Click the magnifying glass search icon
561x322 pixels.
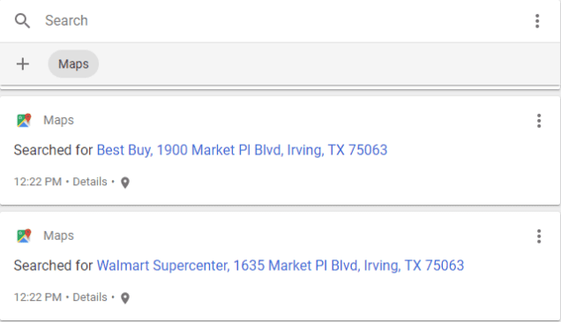point(22,21)
